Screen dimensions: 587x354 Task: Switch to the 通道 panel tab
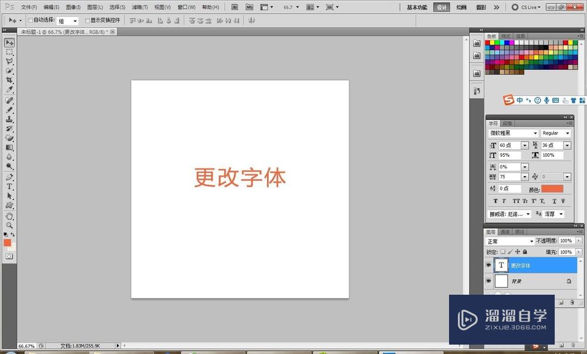[504, 231]
